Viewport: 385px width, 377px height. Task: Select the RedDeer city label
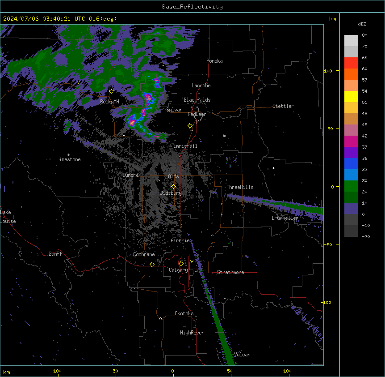(197, 114)
